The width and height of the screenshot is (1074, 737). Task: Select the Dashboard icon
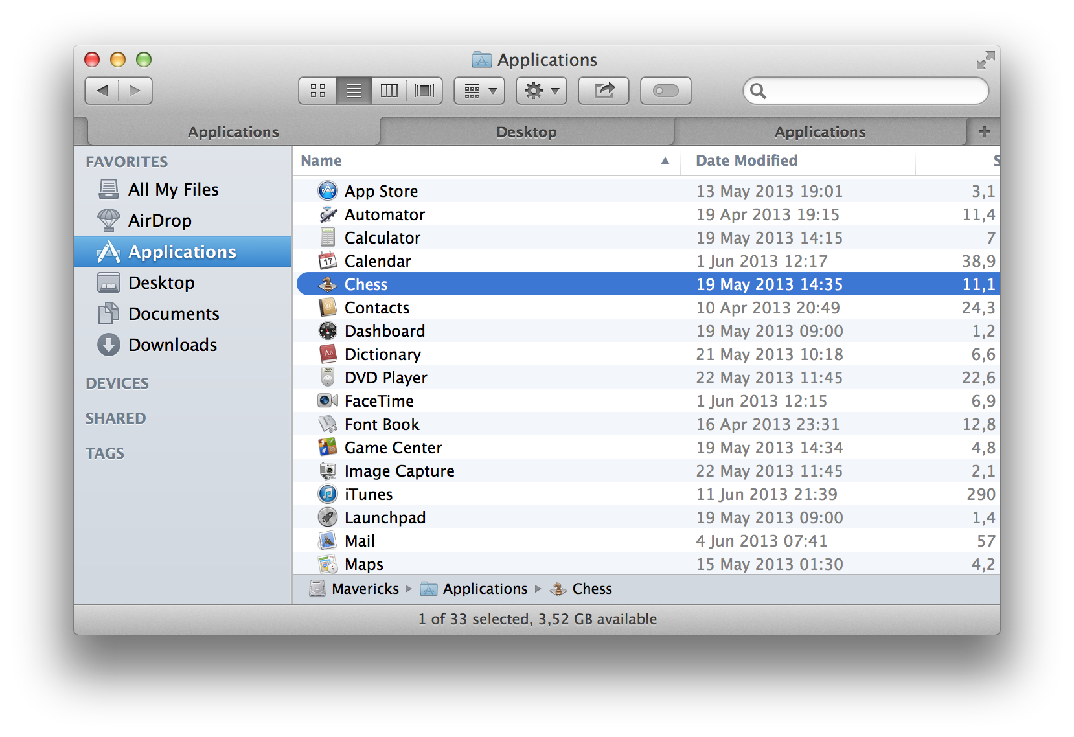[x=328, y=331]
